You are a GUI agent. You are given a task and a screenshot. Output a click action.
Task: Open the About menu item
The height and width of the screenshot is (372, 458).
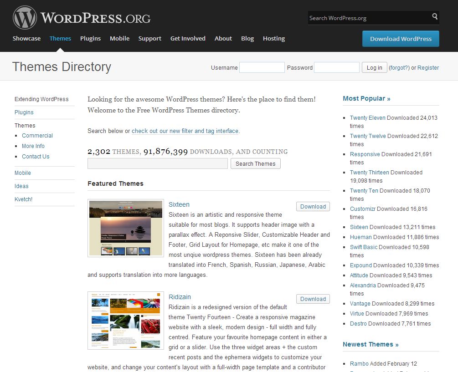tap(223, 39)
